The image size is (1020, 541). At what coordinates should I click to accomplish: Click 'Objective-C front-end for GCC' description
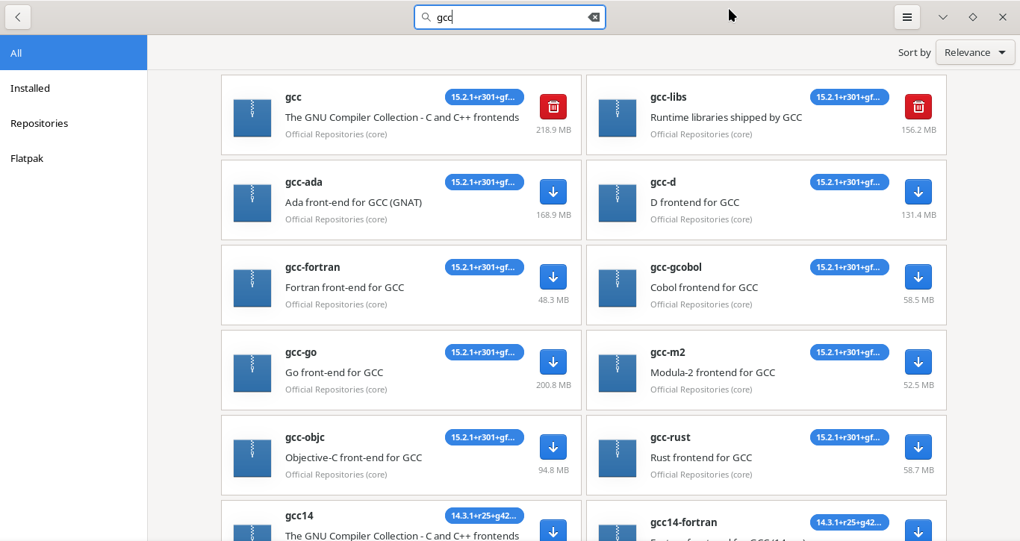click(x=354, y=457)
